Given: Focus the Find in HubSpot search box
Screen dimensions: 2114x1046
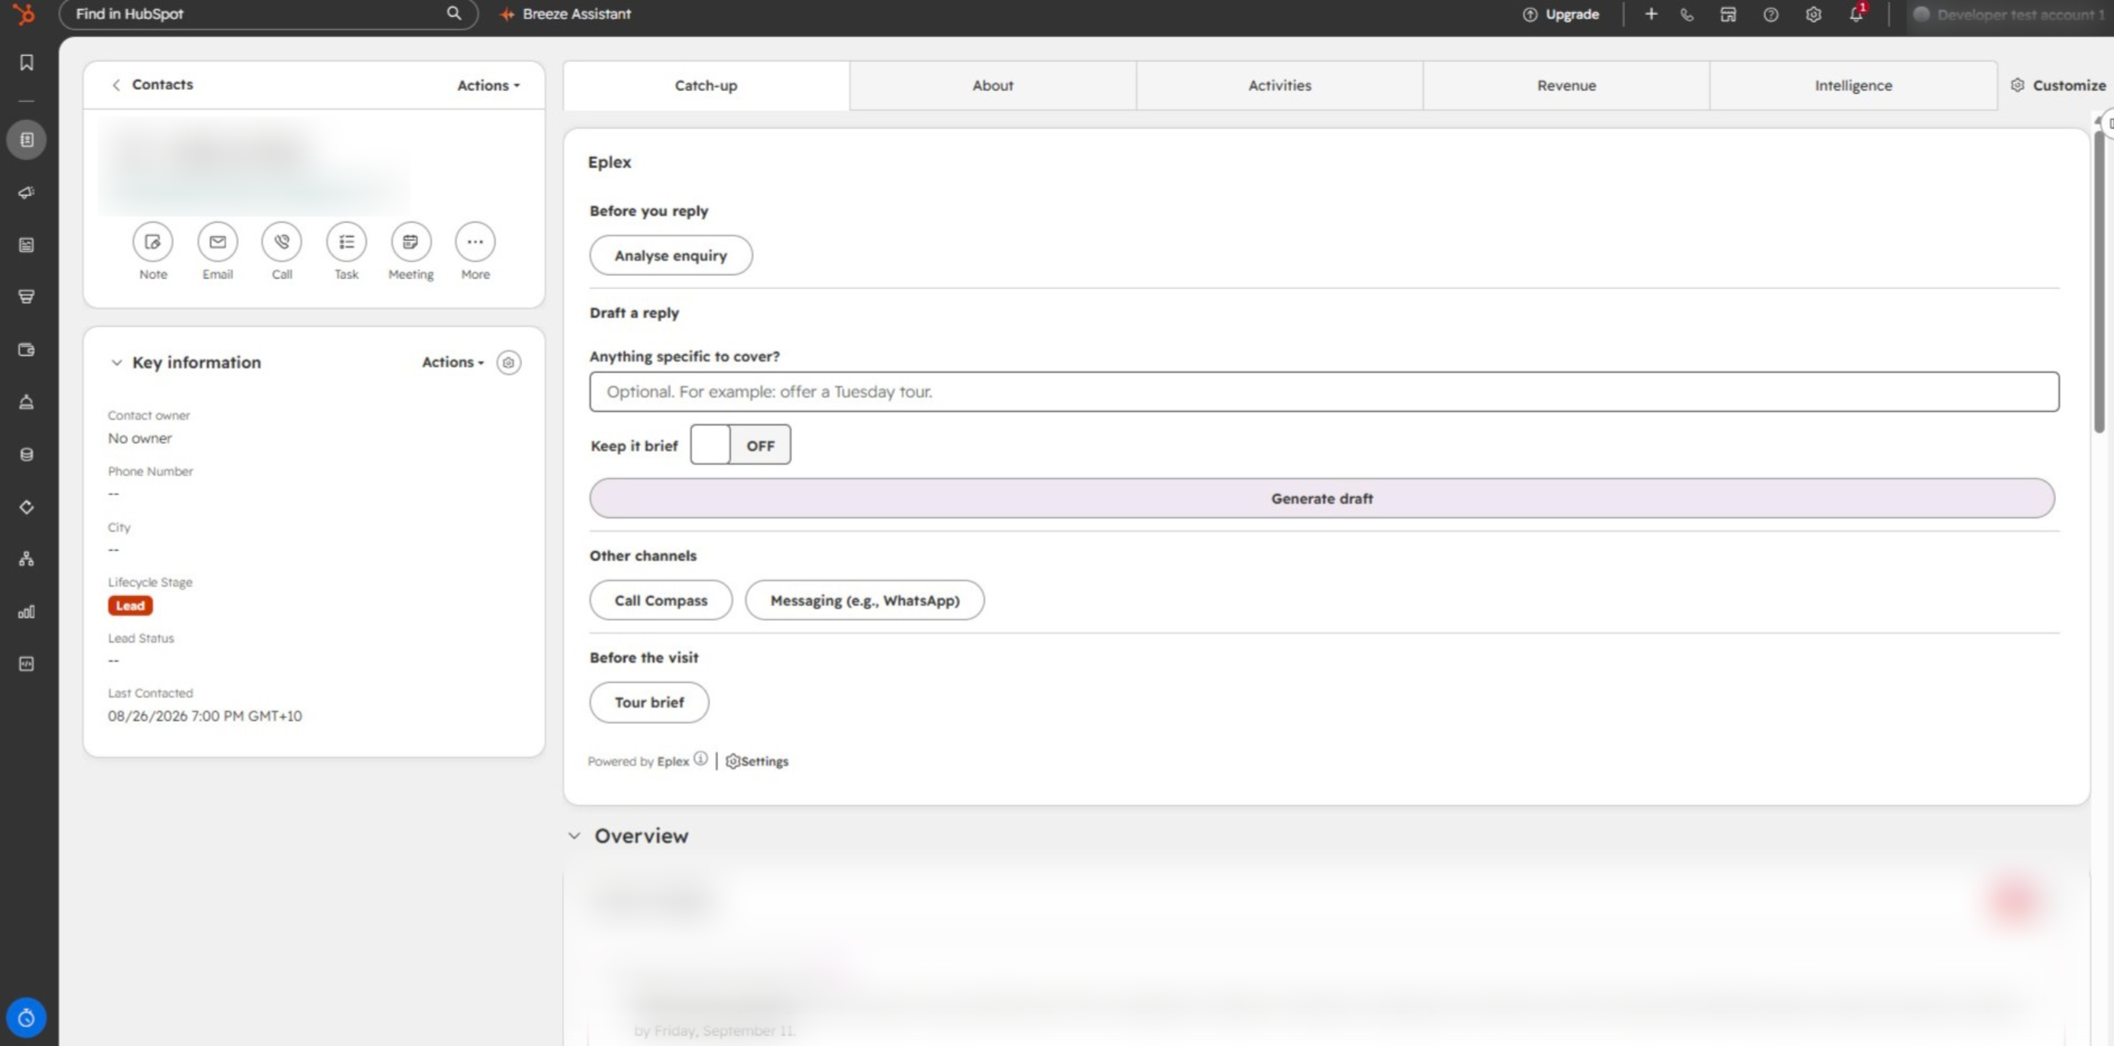Looking at the screenshot, I should point(268,14).
